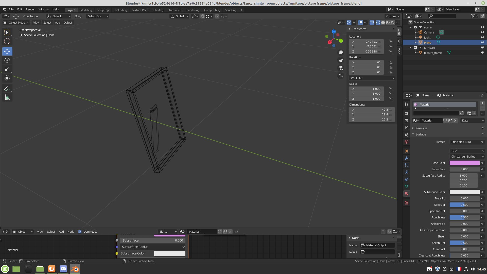487x274 pixels.
Task: Click the Base Color pink swatch
Action: tap(464, 163)
